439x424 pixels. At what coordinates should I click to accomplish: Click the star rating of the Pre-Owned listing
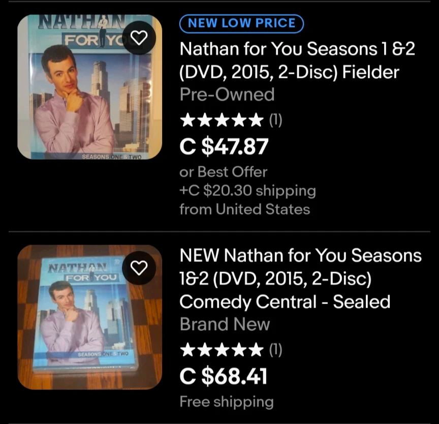pos(222,120)
